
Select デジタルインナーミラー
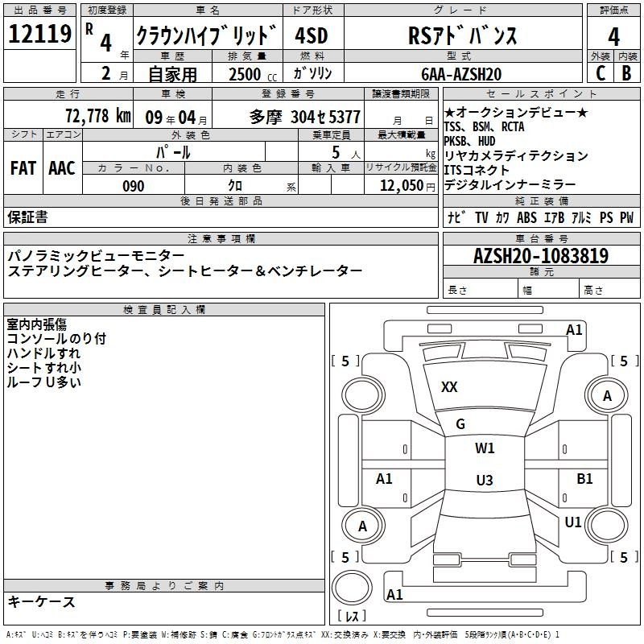coord(510,185)
